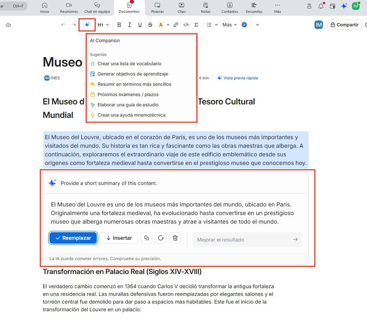Open the Más overflow menu in top bar
The width and height of the screenshot is (367, 322).
tap(277, 8)
